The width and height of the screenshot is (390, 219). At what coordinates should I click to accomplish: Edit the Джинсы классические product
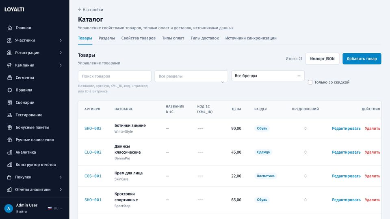point(346,152)
